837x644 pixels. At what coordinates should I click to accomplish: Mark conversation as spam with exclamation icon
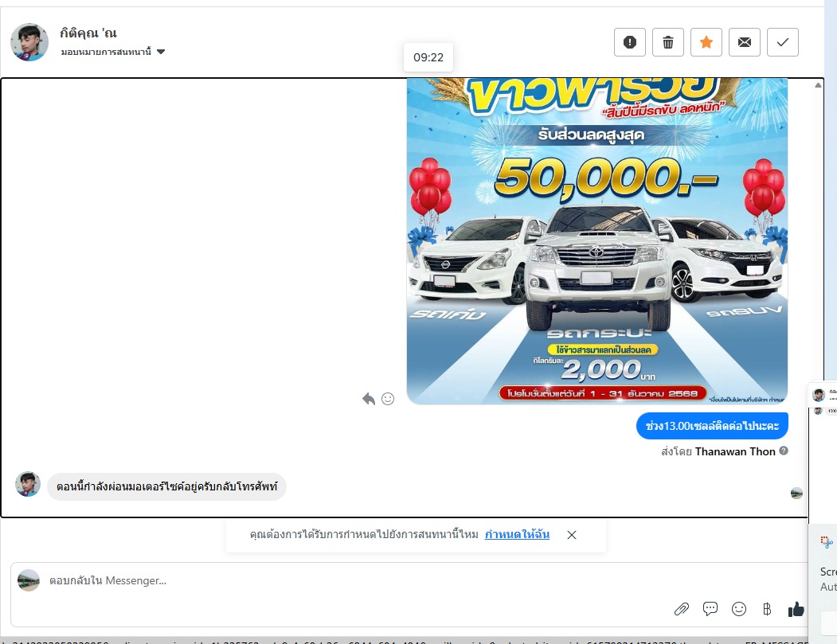(x=630, y=42)
